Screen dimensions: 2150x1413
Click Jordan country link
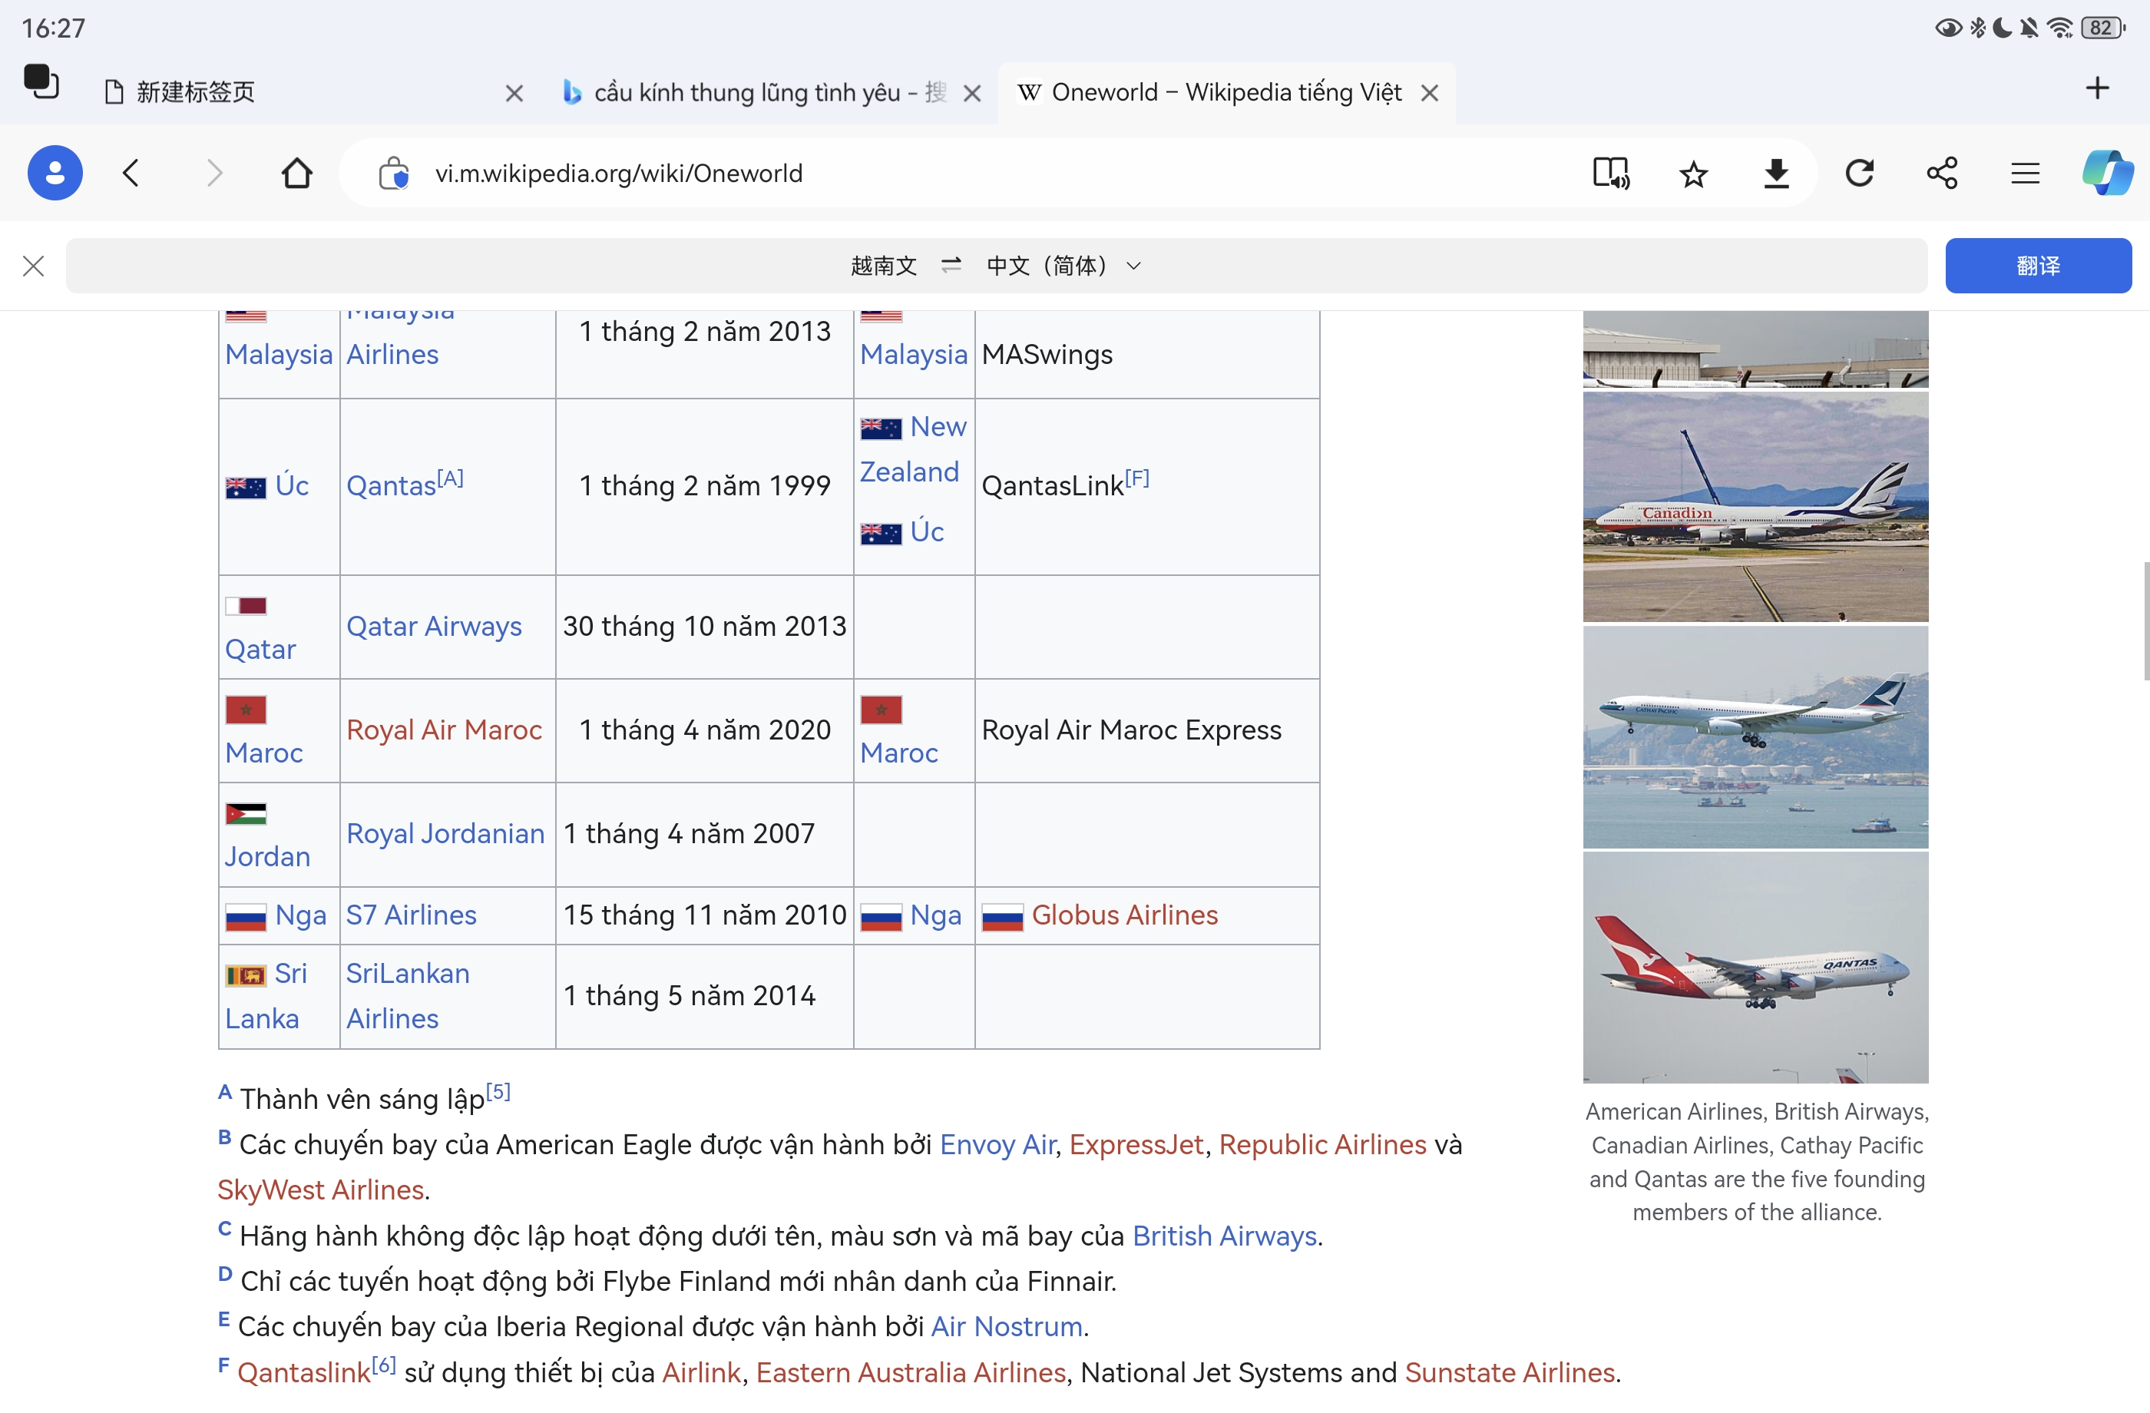(x=266, y=856)
